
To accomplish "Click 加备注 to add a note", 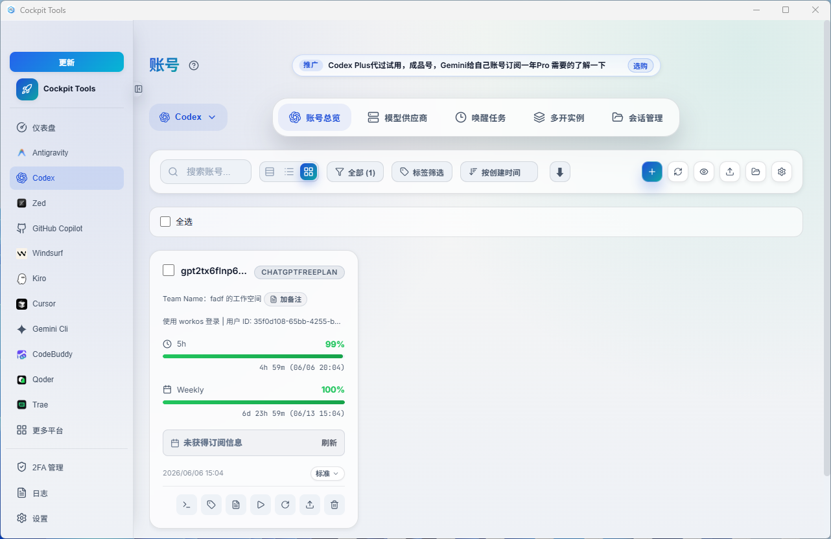I will pos(285,299).
